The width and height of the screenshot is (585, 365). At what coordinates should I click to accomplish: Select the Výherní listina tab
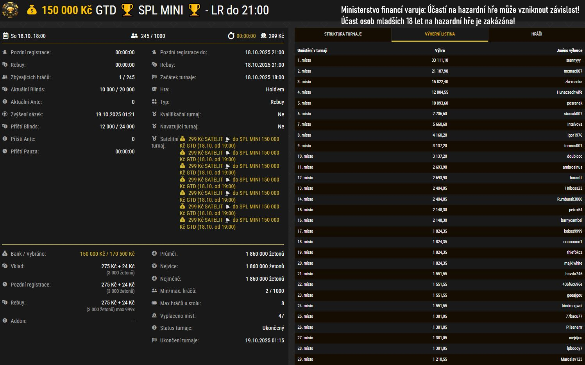tap(440, 34)
